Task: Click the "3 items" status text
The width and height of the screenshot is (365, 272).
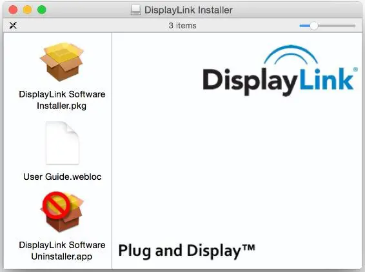Action: point(182,25)
